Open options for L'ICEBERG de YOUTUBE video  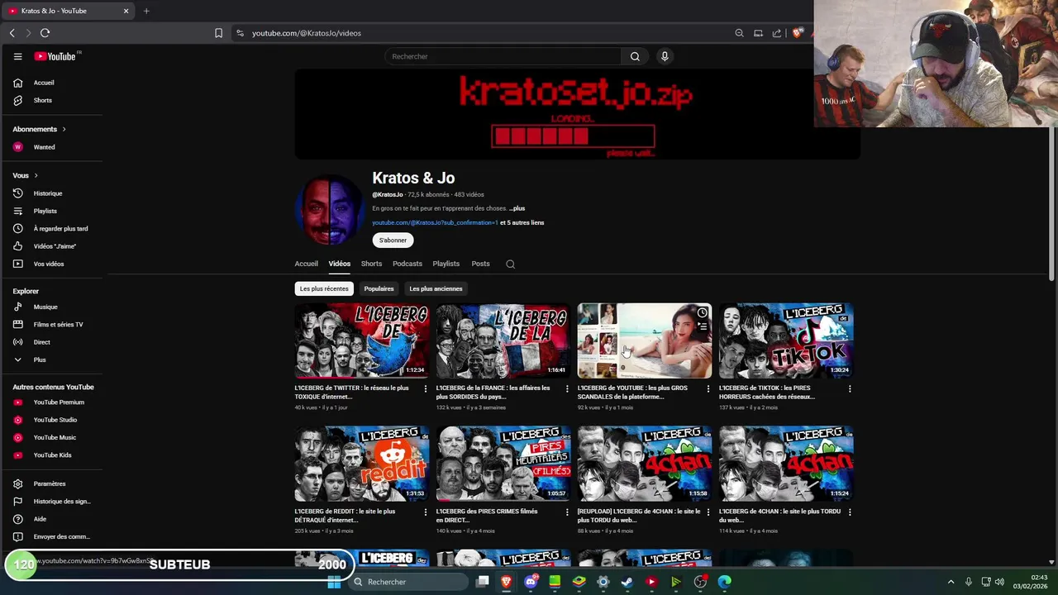(708, 388)
